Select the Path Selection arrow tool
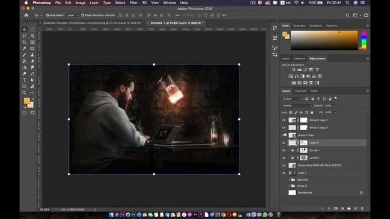Image resolution: width=390 pixels, height=219 pixels. [32, 80]
